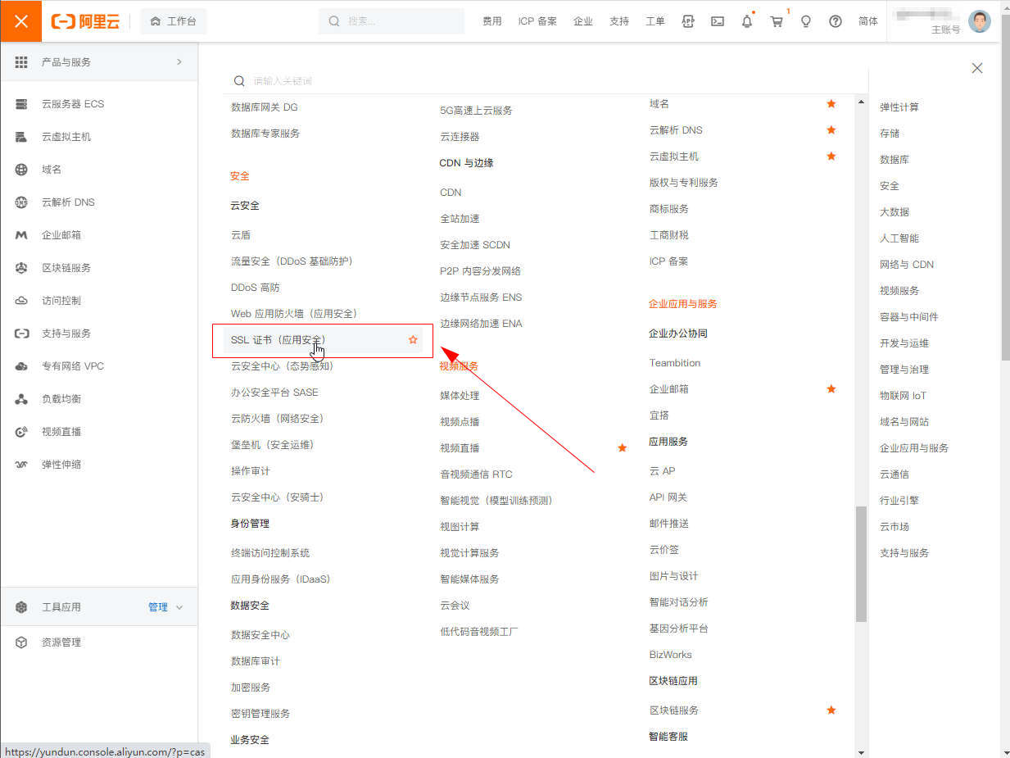The height and width of the screenshot is (758, 1010).
Task: Unstar 视频直播 in product list
Action: [x=623, y=448]
